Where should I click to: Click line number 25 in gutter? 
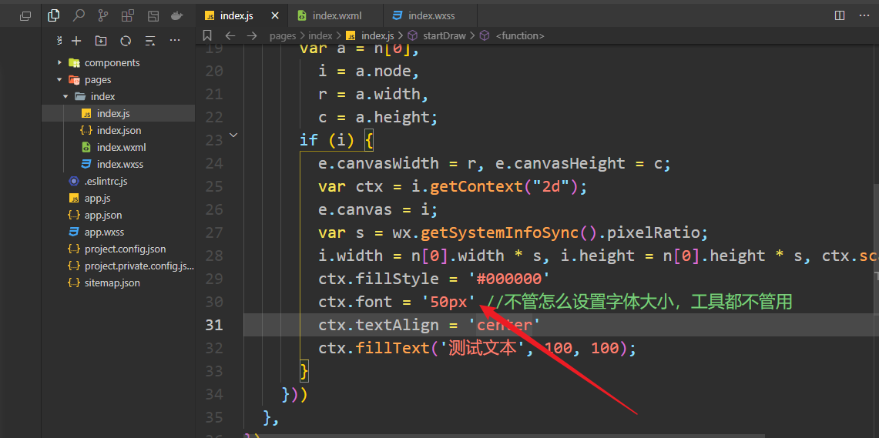[213, 186]
